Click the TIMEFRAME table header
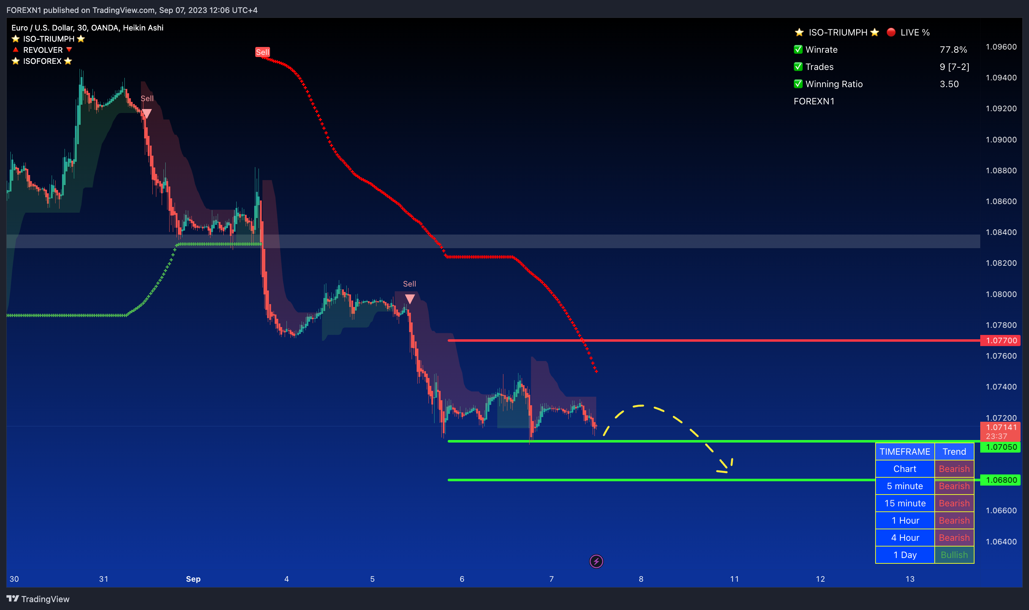Image resolution: width=1029 pixels, height=610 pixels. click(905, 451)
